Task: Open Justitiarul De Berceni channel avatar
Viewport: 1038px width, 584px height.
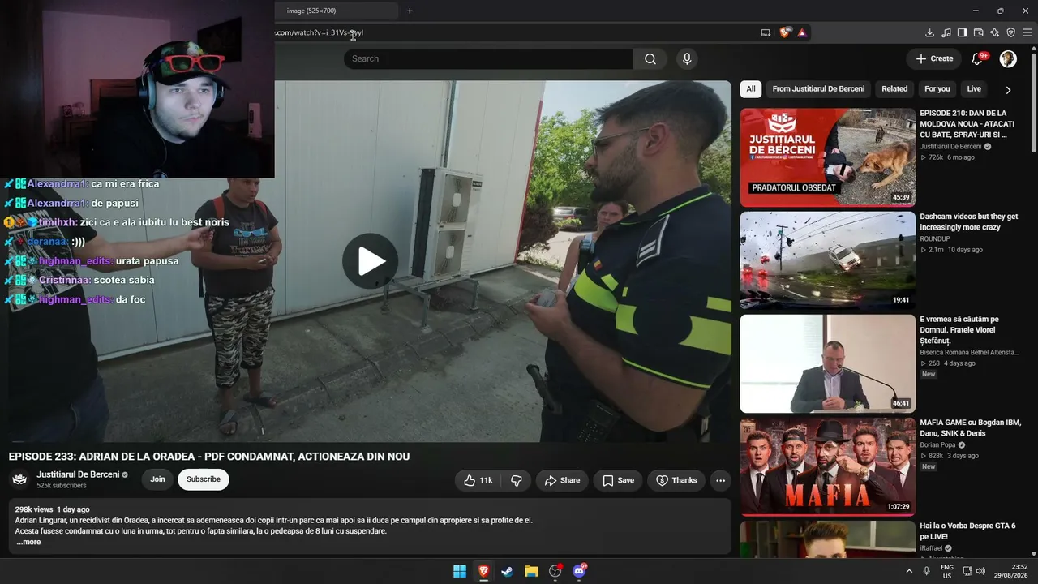Action: tap(19, 479)
